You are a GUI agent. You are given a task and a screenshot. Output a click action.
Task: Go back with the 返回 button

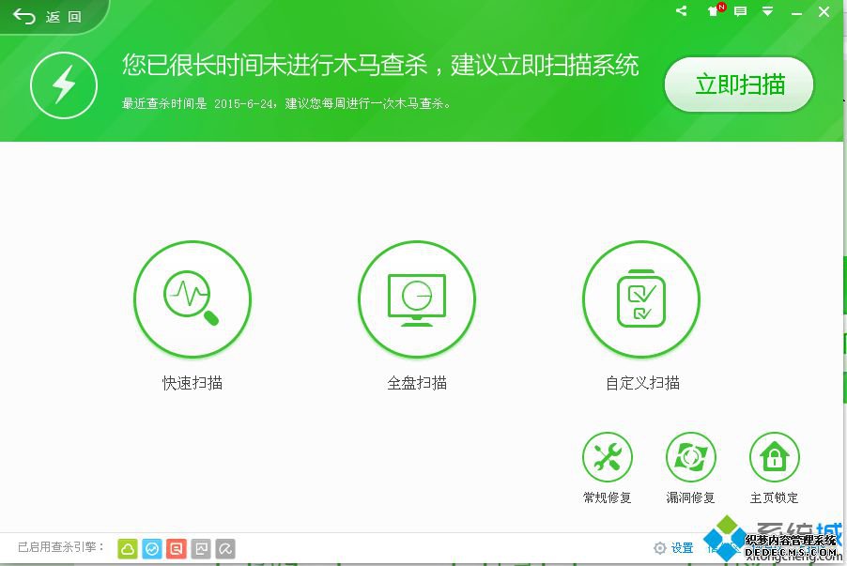48,17
